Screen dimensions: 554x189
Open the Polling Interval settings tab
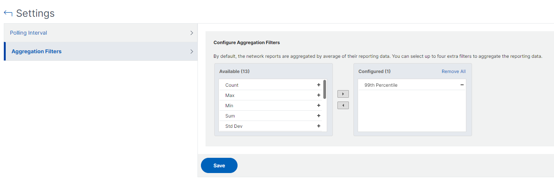click(29, 33)
